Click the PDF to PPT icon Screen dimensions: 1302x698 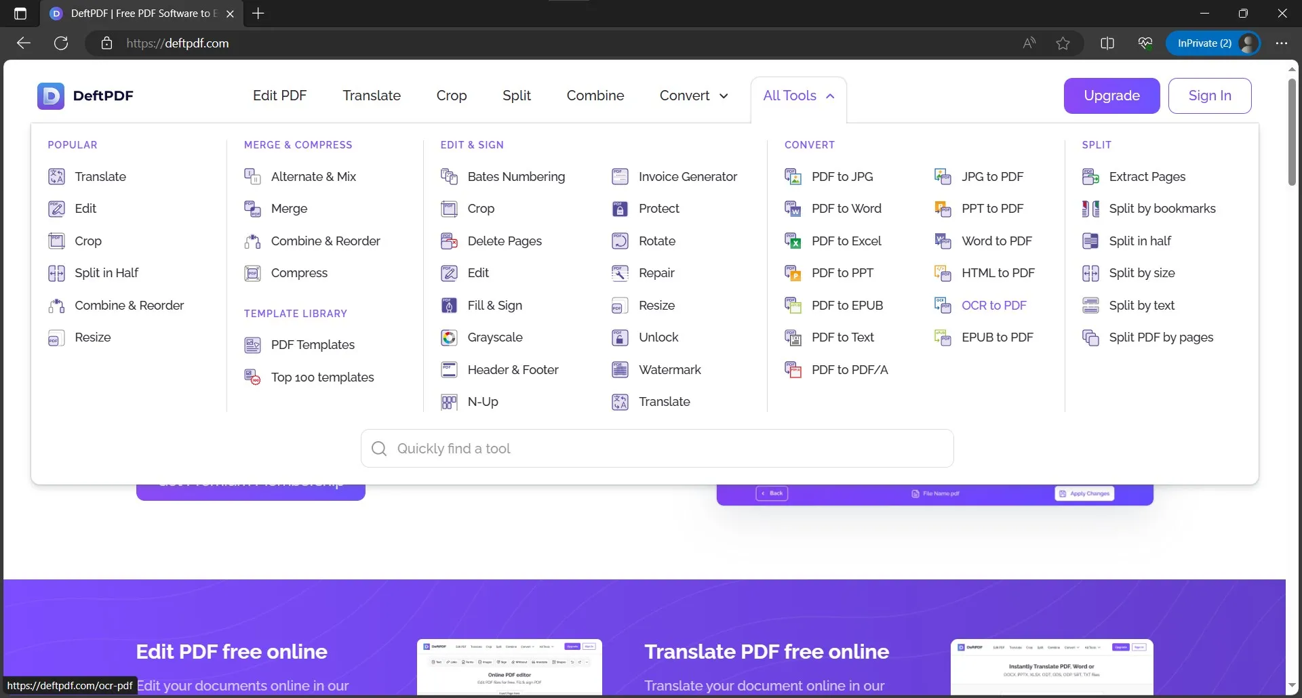(x=793, y=273)
